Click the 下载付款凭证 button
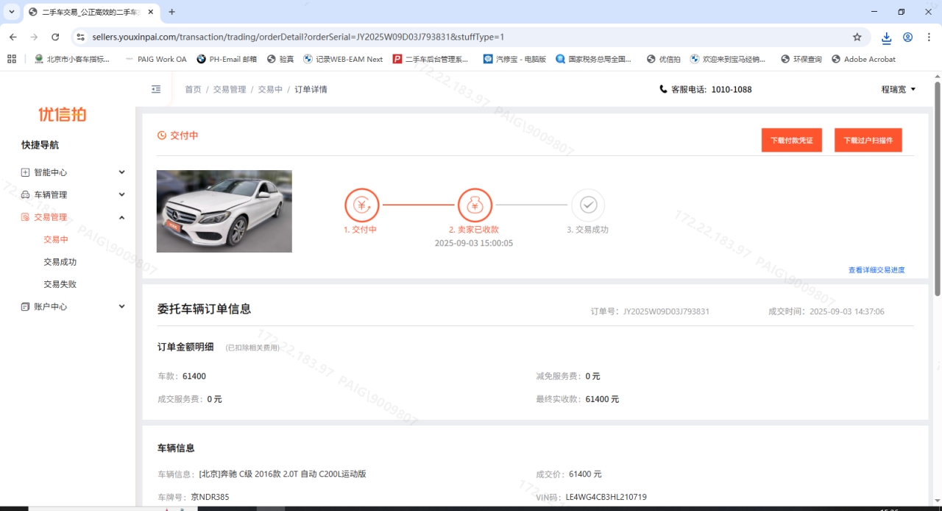The height and width of the screenshot is (511, 942). [x=791, y=140]
